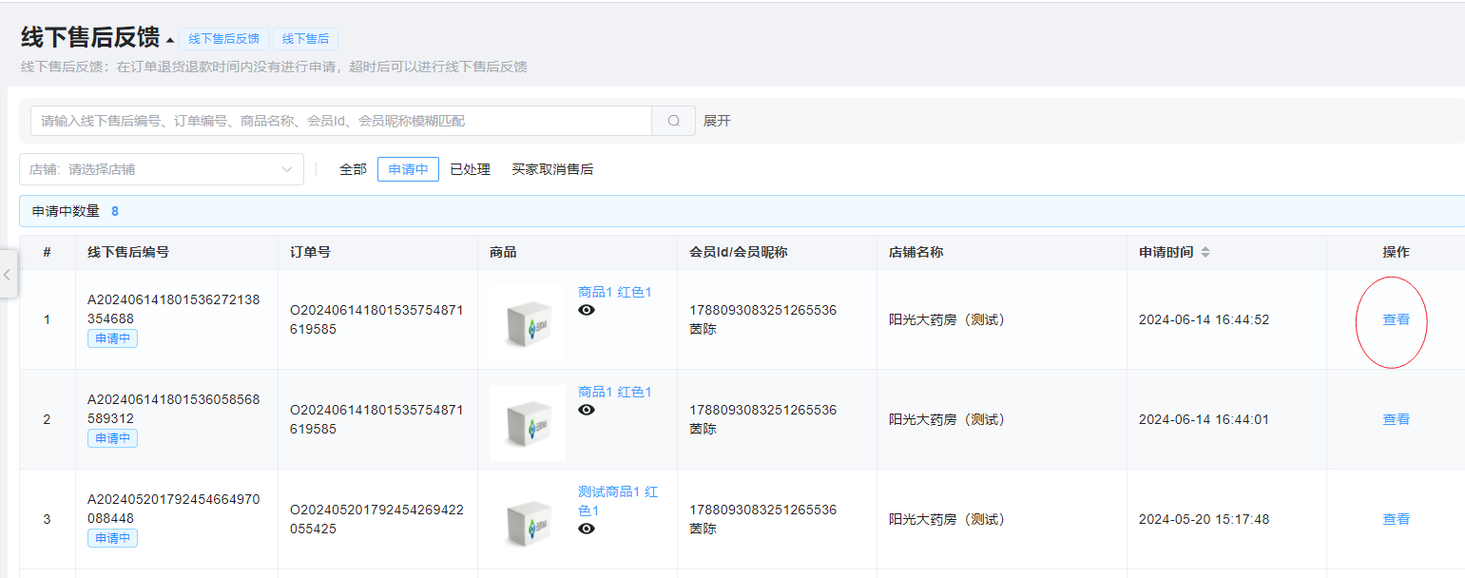This screenshot has width=1465, height=578.
Task: Select the 全部 filter
Action: 353,169
